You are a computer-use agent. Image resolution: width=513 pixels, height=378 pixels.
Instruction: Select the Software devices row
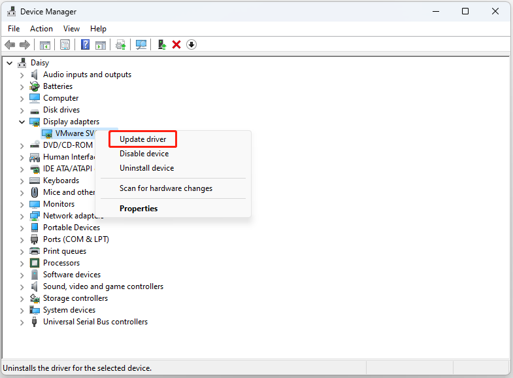72,275
